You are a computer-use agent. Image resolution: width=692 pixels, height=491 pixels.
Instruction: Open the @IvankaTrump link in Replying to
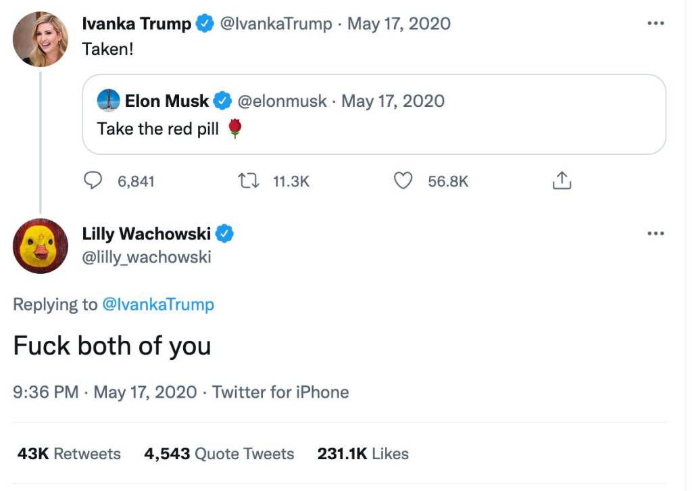[x=158, y=304]
